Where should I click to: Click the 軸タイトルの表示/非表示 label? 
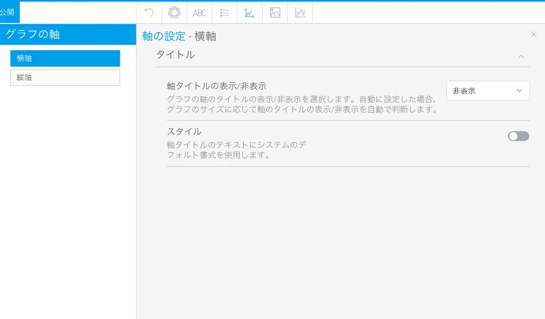[216, 86]
